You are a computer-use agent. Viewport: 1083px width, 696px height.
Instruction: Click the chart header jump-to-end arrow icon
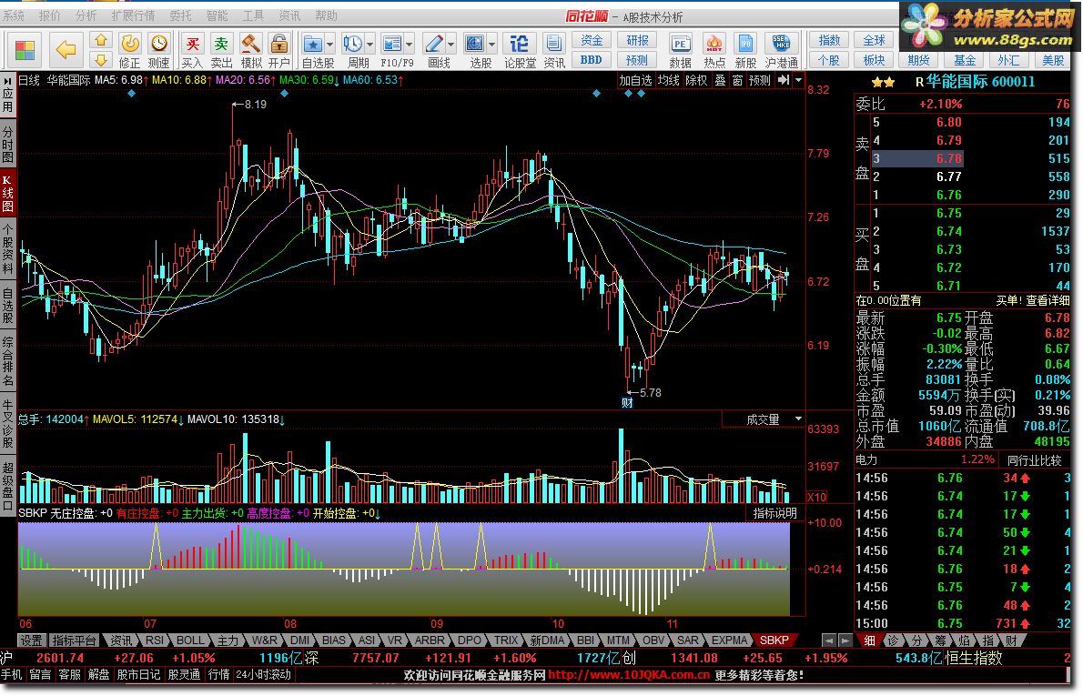click(784, 80)
